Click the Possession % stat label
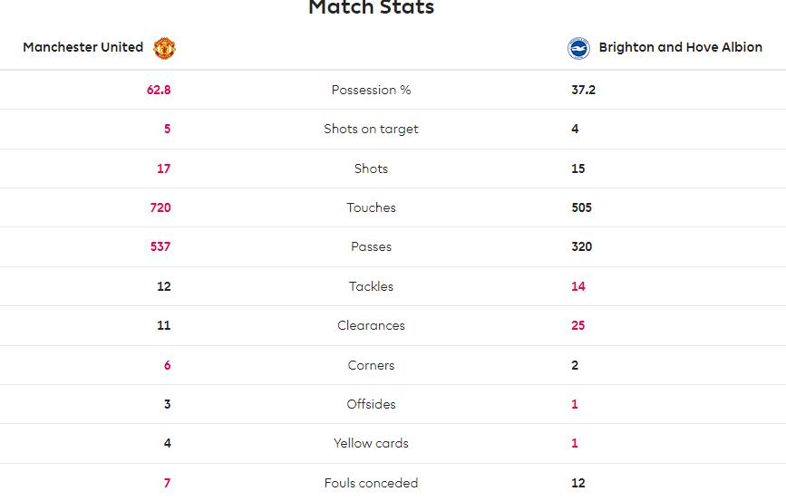 [371, 91]
